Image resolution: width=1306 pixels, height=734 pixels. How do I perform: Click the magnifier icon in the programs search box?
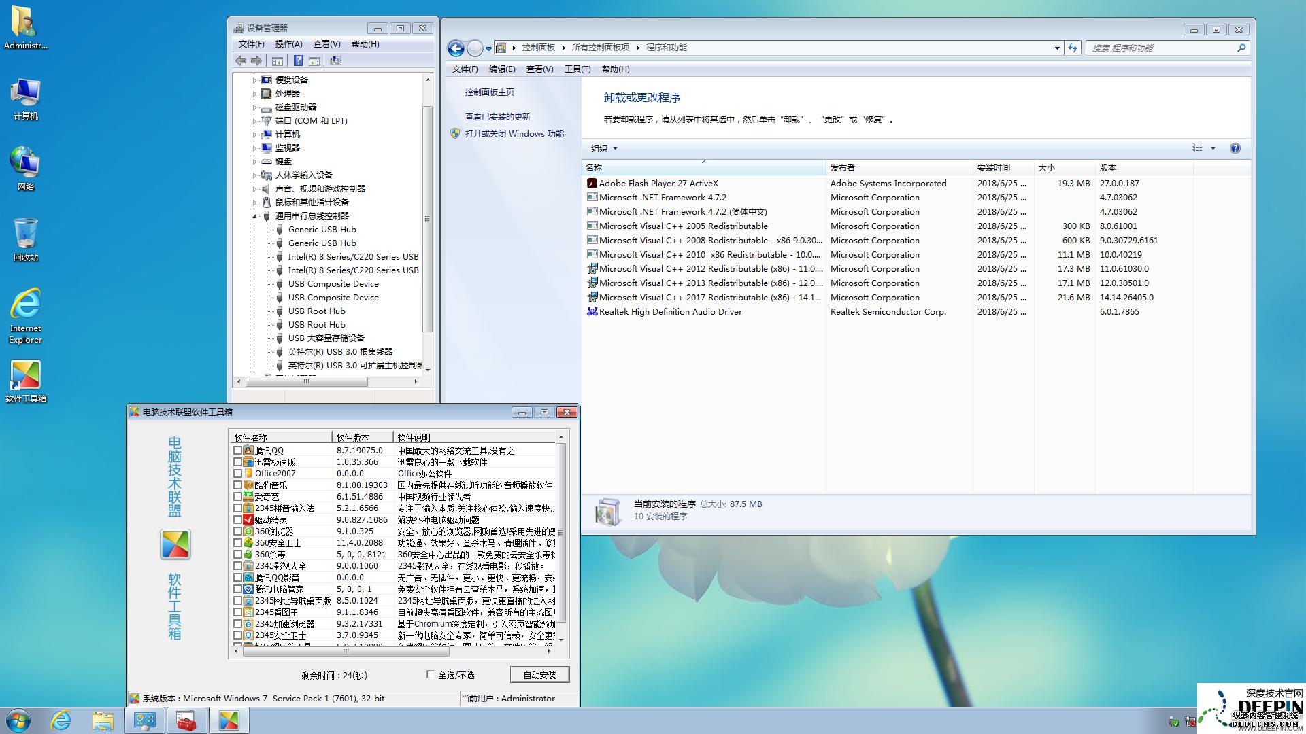coord(1241,48)
